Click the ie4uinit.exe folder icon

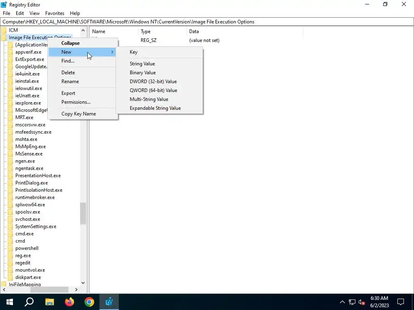[10, 74]
